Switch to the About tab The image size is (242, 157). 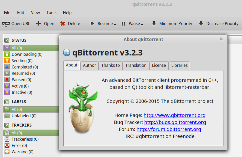point(72,65)
